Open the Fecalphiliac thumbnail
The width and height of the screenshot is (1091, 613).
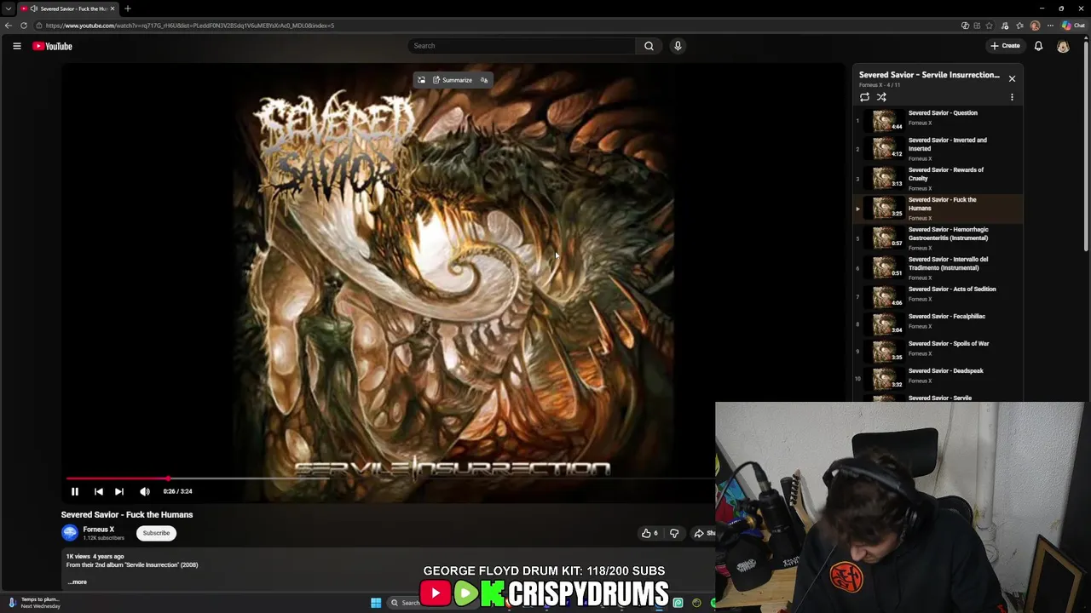coord(886,324)
